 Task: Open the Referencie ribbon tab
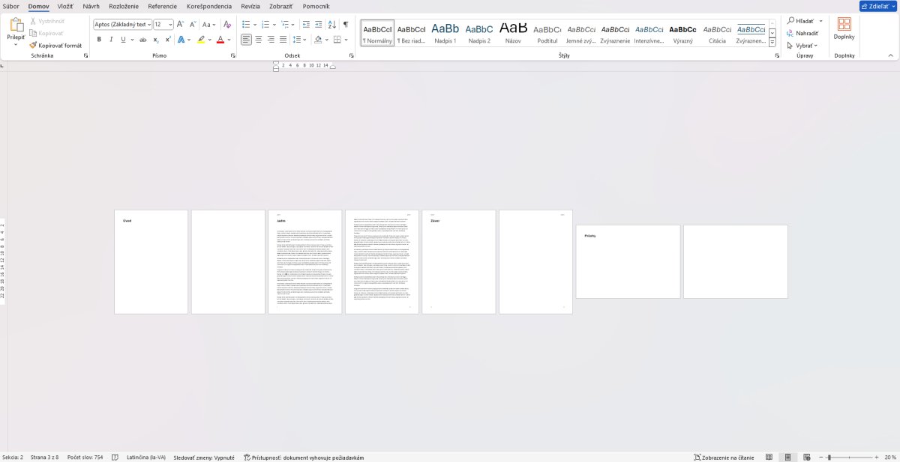click(x=163, y=6)
